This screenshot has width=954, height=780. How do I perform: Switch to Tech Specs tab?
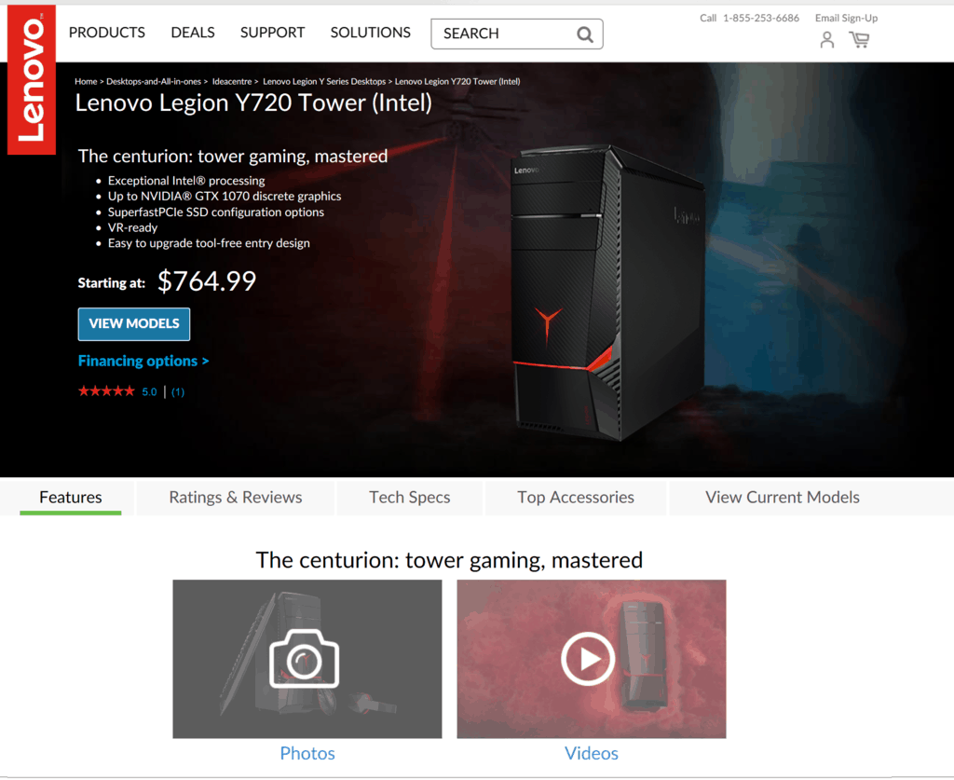(410, 498)
